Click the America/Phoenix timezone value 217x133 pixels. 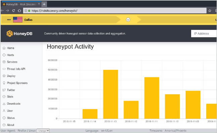coord(175,131)
